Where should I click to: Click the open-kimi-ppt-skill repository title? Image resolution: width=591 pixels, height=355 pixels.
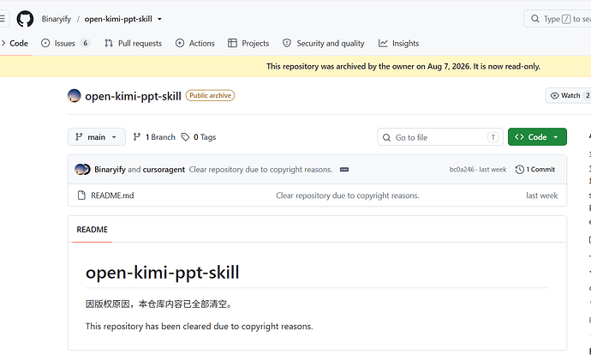pos(133,96)
